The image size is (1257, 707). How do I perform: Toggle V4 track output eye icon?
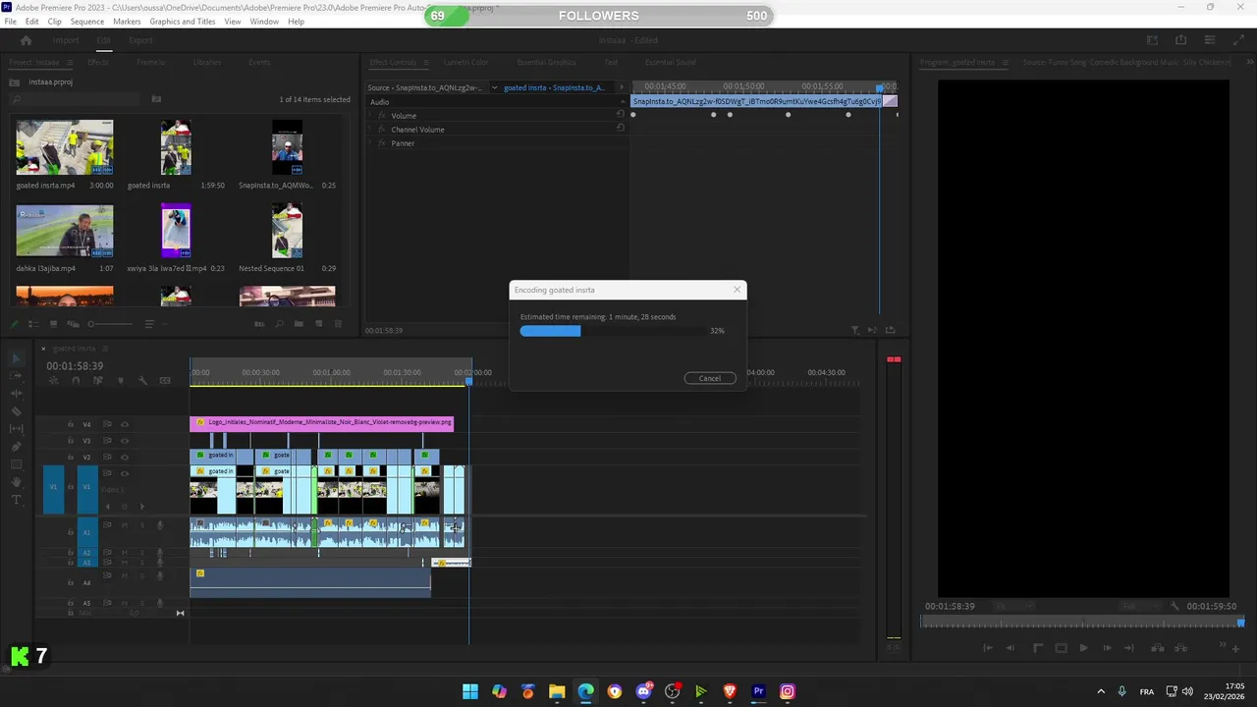click(125, 424)
